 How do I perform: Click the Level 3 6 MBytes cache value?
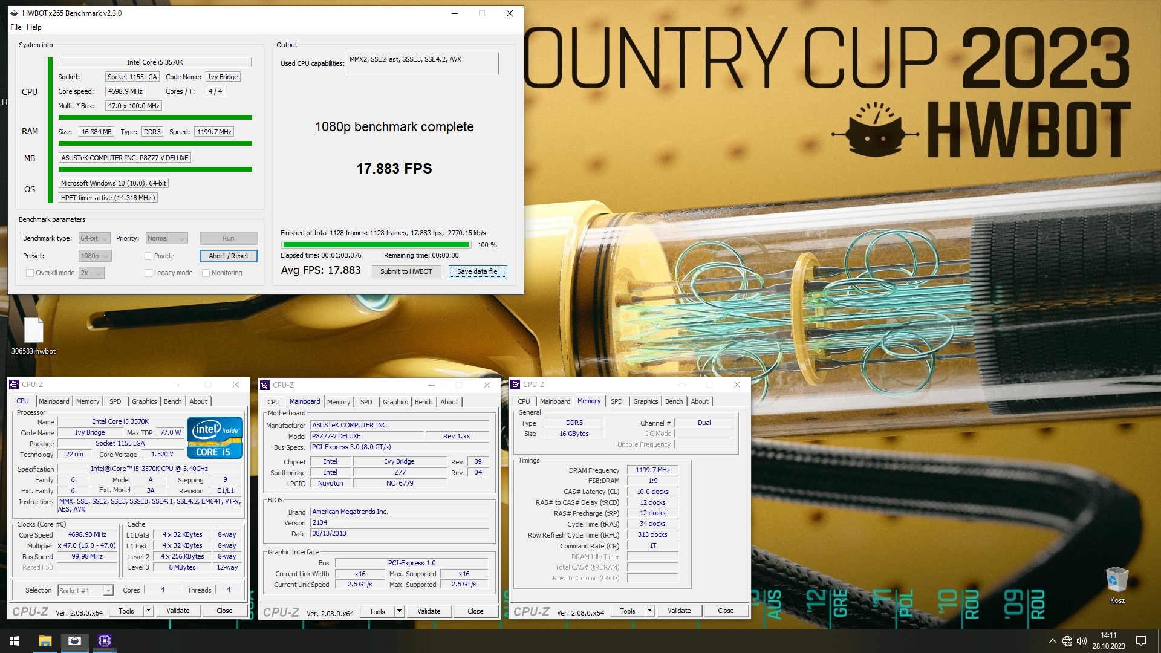(182, 567)
